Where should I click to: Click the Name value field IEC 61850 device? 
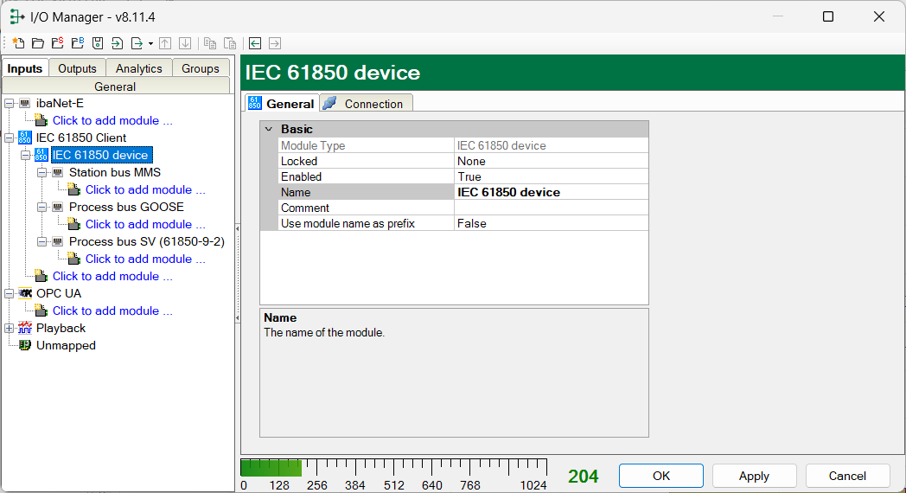click(552, 192)
